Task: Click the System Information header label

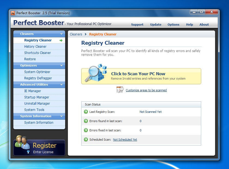Action: coord(36,116)
